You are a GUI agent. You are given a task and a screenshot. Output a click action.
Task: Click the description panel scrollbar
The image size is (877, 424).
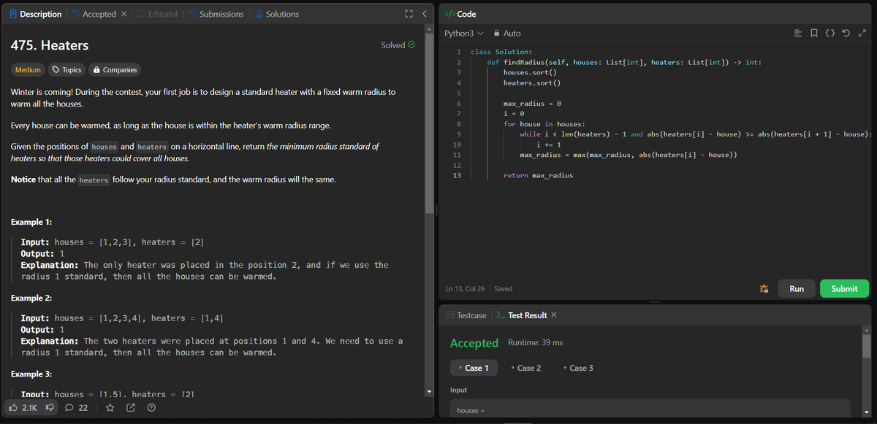click(430, 124)
